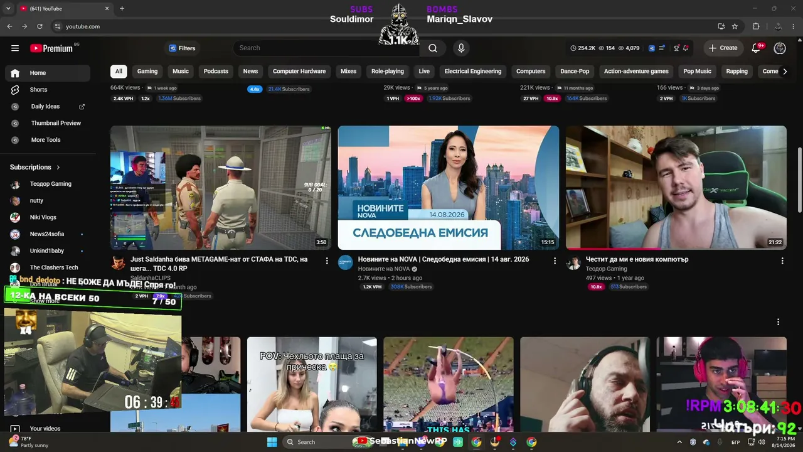Viewport: 803px width, 452px height.
Task: Open the YouTube hamburger guide menu
Action: [x=15, y=48]
